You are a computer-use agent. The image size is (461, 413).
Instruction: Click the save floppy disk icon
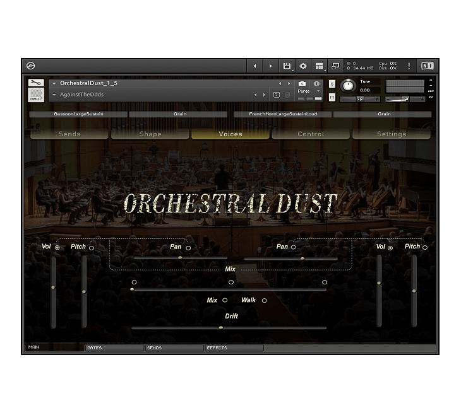[287, 66]
